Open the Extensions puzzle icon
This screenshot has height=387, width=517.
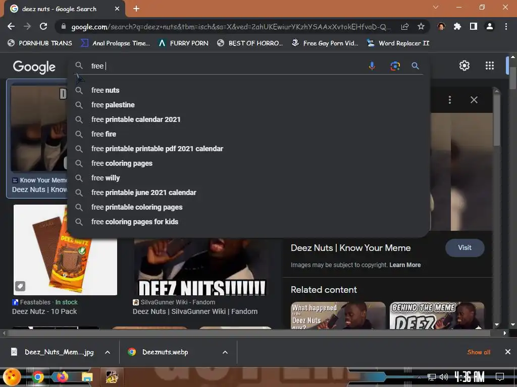(x=457, y=26)
